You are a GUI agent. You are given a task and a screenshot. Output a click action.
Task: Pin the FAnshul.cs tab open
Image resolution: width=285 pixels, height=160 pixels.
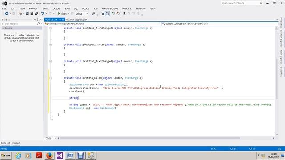(x=60, y=20)
